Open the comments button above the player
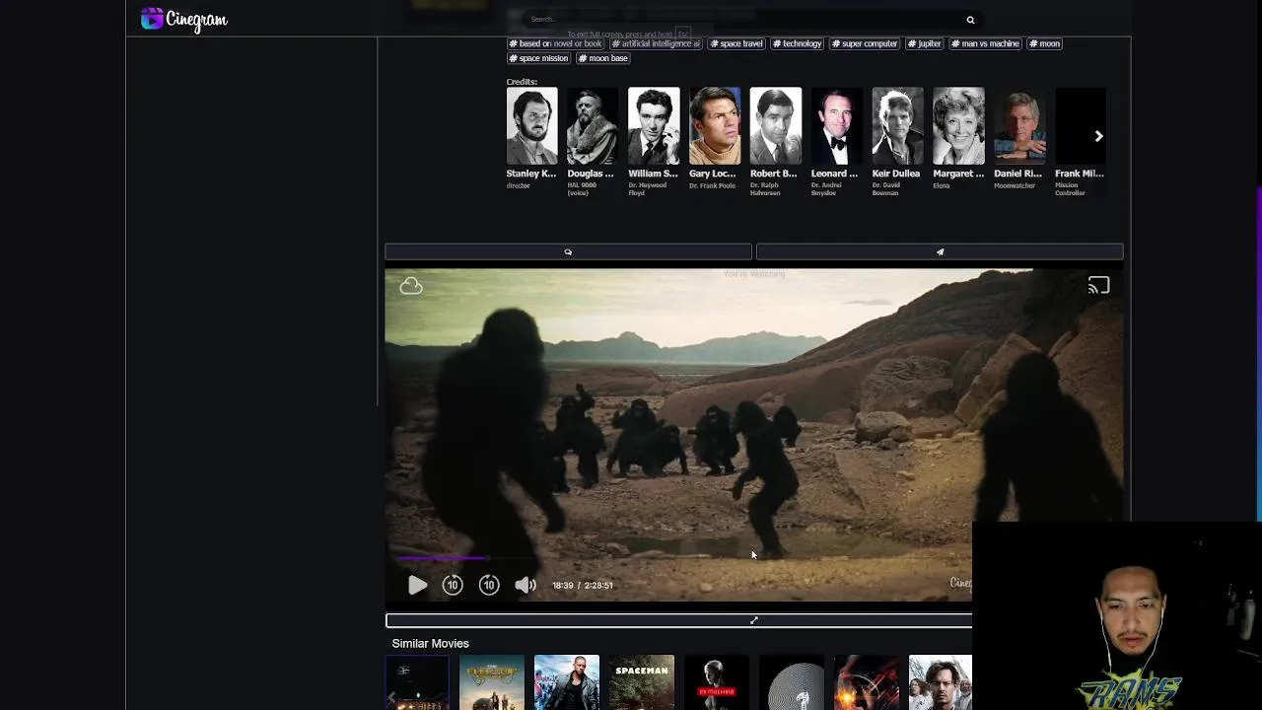 pyautogui.click(x=568, y=252)
